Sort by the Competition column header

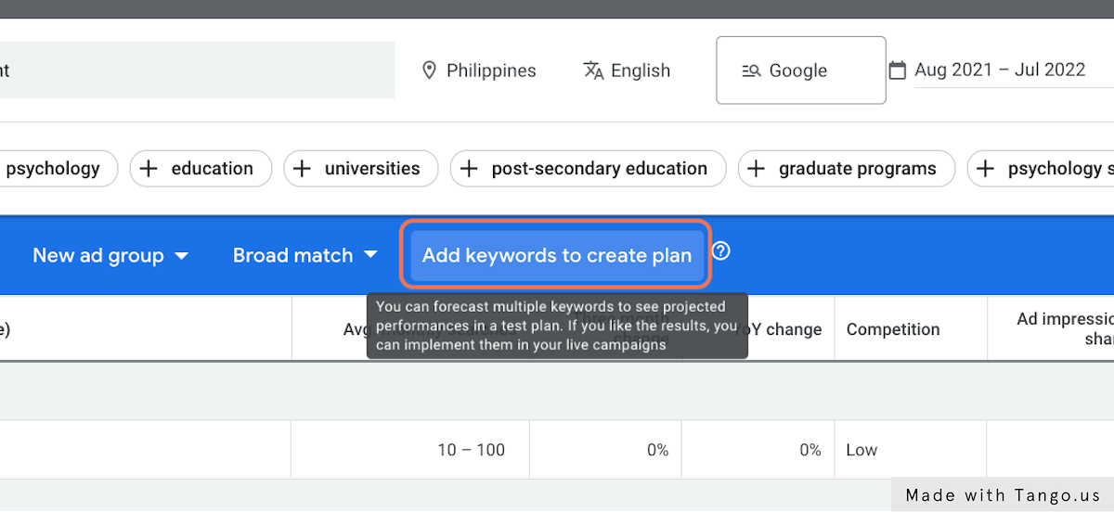[x=892, y=329]
